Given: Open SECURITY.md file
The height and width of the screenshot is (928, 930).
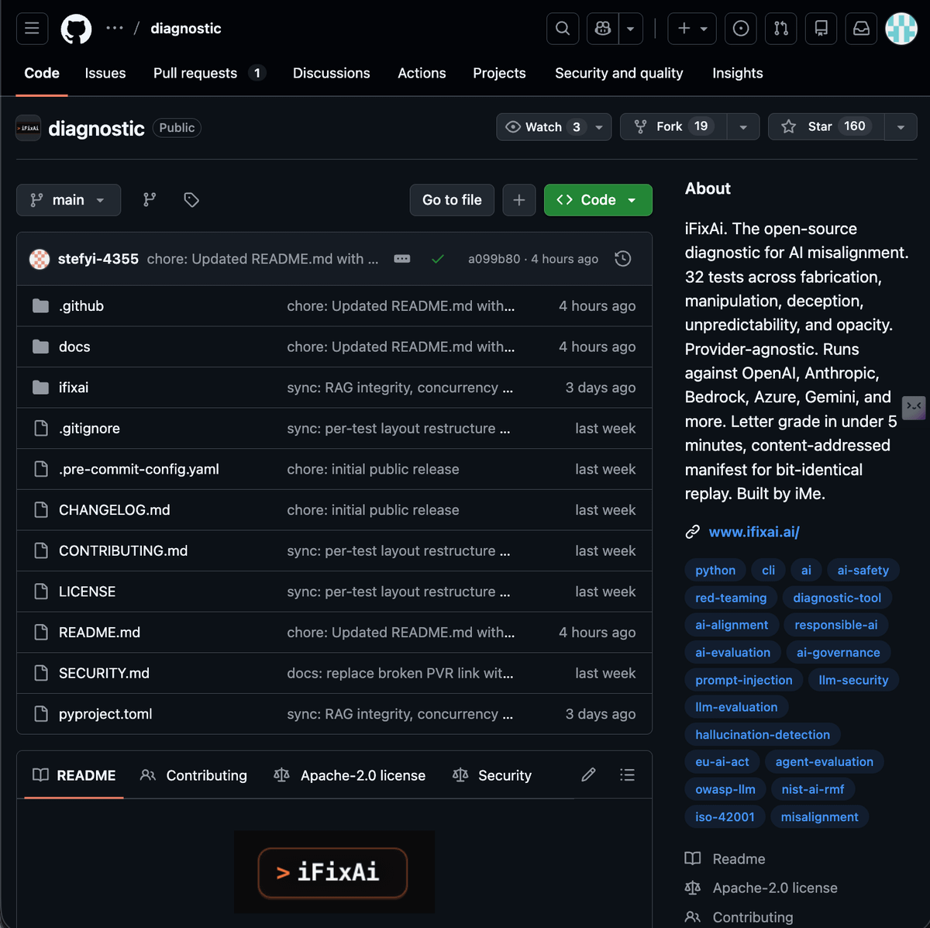Looking at the screenshot, I should click(x=104, y=673).
